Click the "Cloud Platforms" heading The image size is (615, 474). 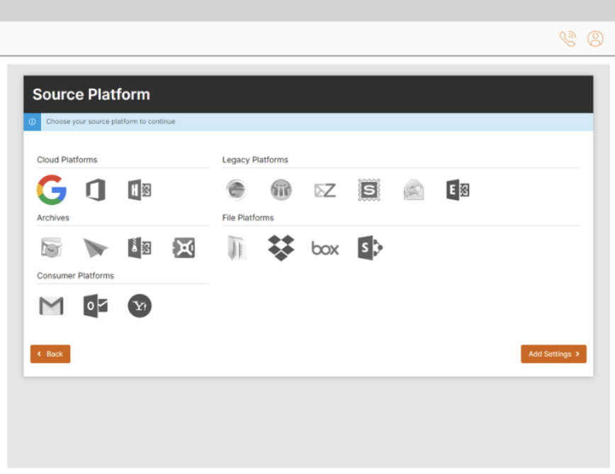[67, 160]
